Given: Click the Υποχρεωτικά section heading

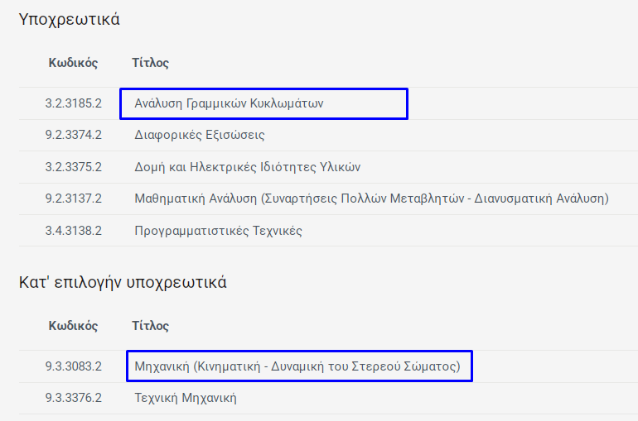Looking at the screenshot, I should click(70, 20).
